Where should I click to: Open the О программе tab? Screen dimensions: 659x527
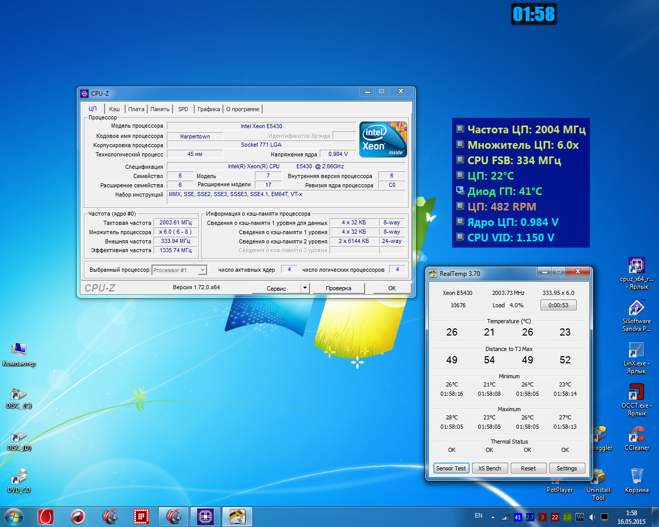click(x=242, y=109)
